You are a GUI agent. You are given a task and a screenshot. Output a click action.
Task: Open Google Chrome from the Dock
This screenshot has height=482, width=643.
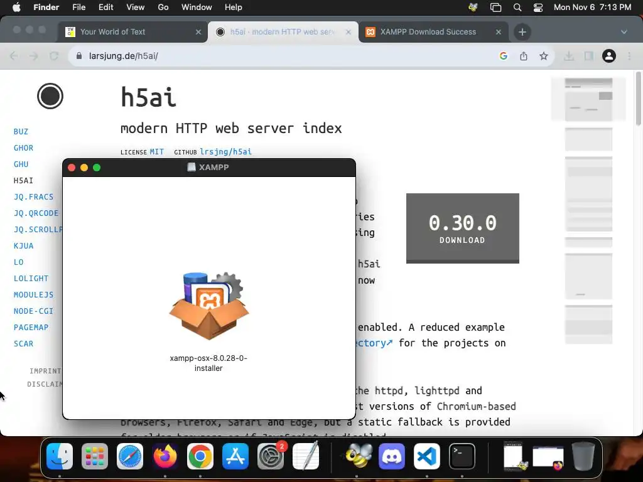coord(200,456)
